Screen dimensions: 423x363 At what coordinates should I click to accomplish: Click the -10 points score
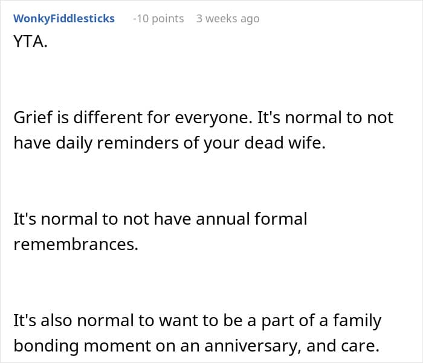point(158,19)
